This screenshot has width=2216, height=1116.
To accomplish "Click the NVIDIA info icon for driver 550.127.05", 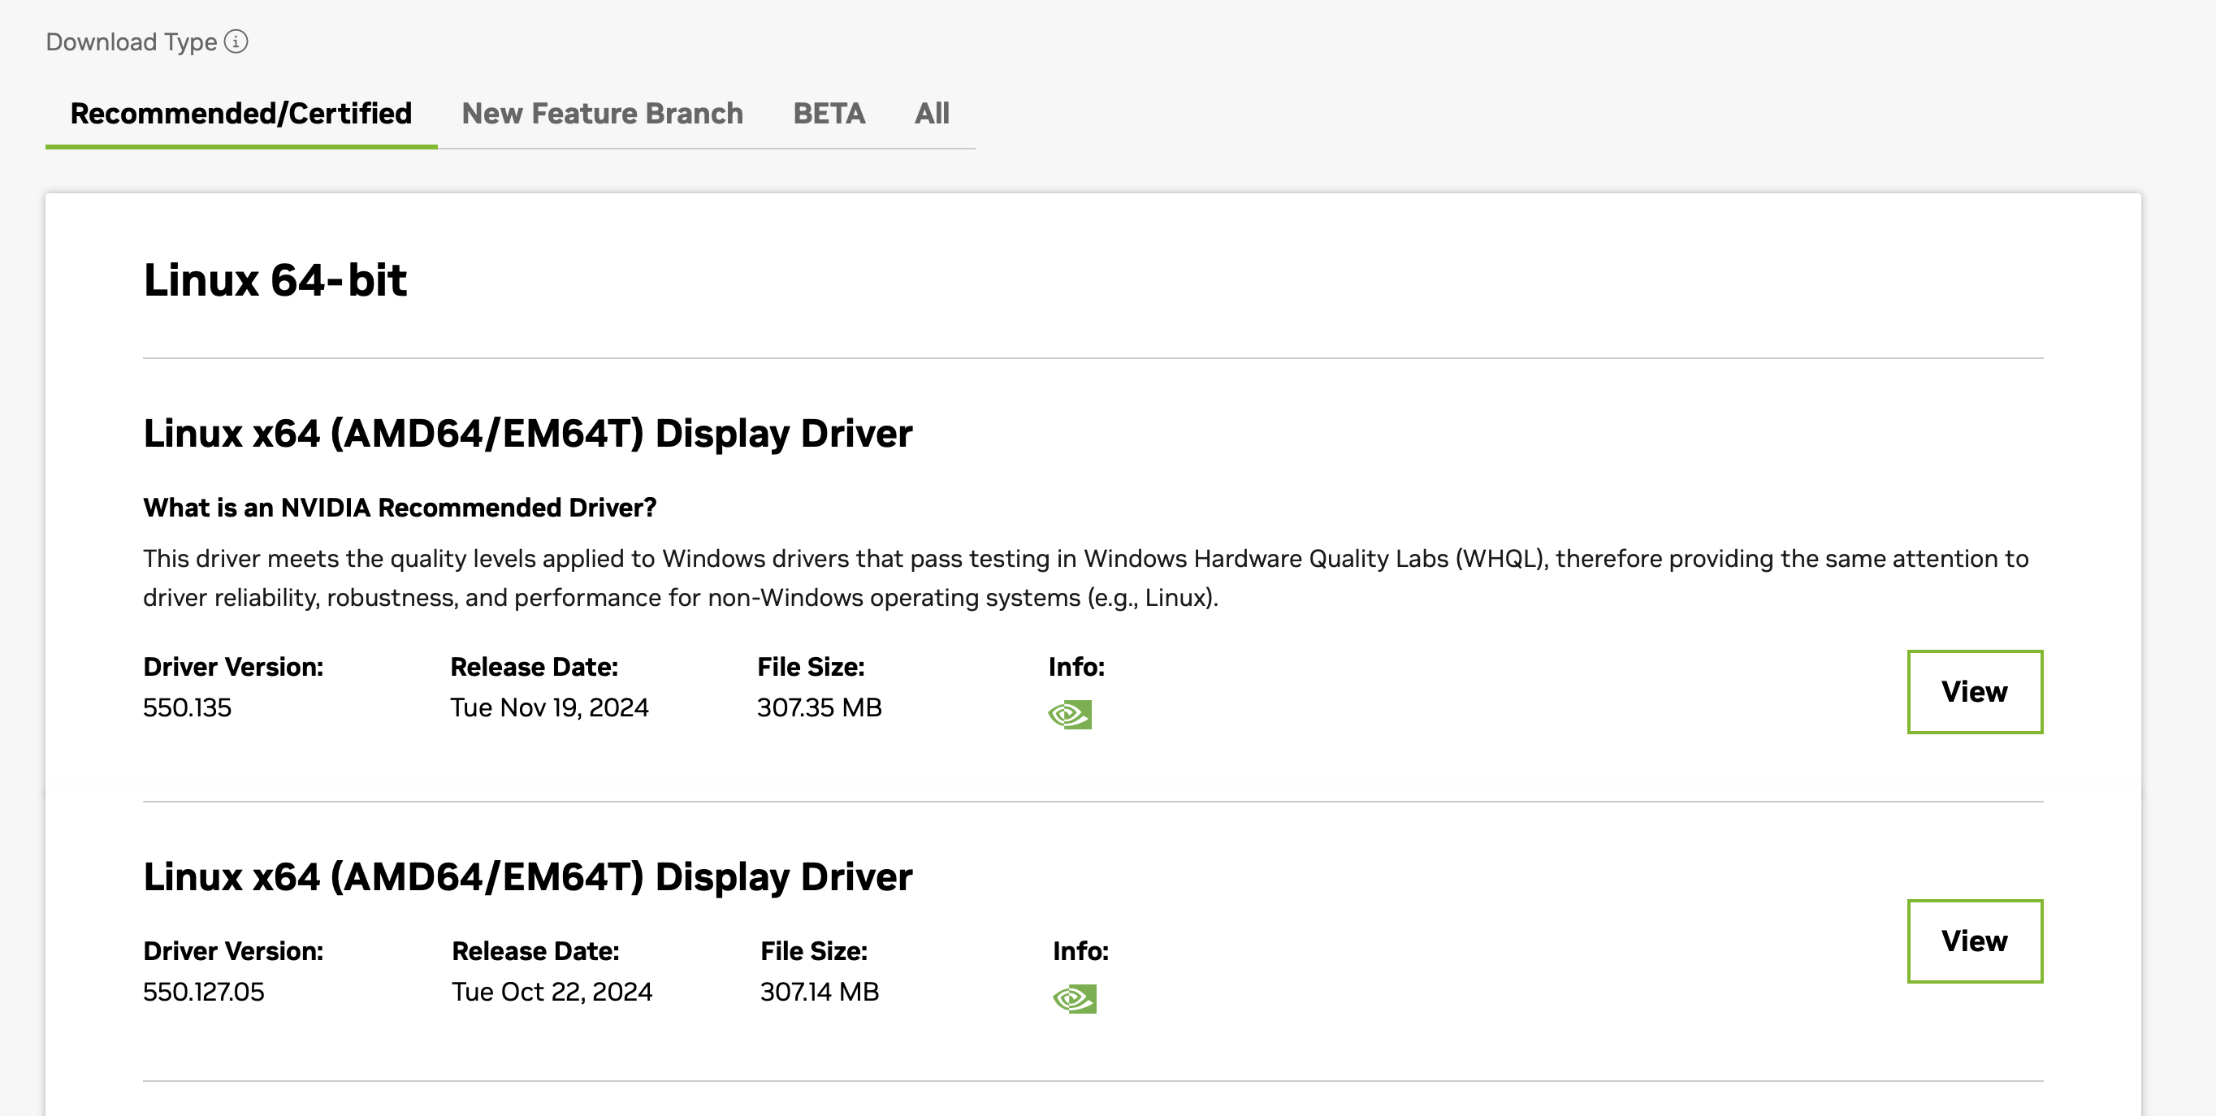I will (x=1074, y=998).
